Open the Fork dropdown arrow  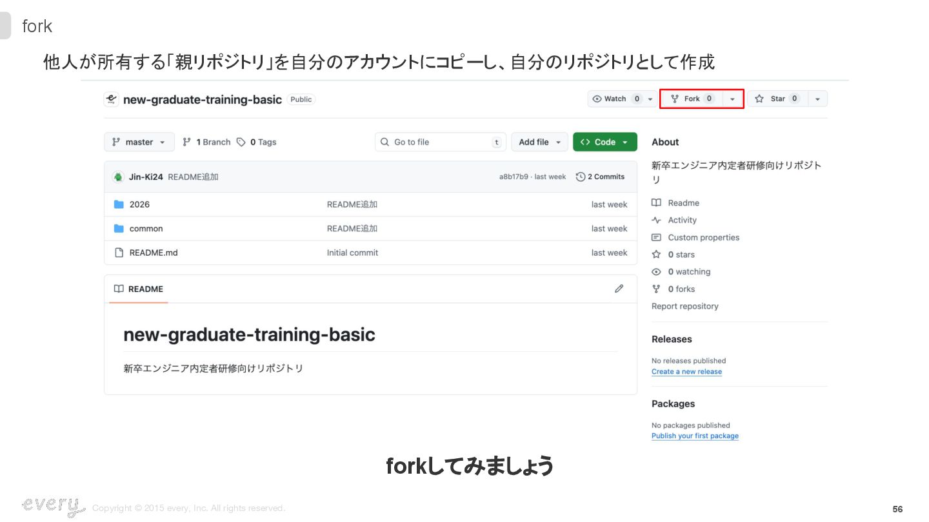tap(732, 99)
